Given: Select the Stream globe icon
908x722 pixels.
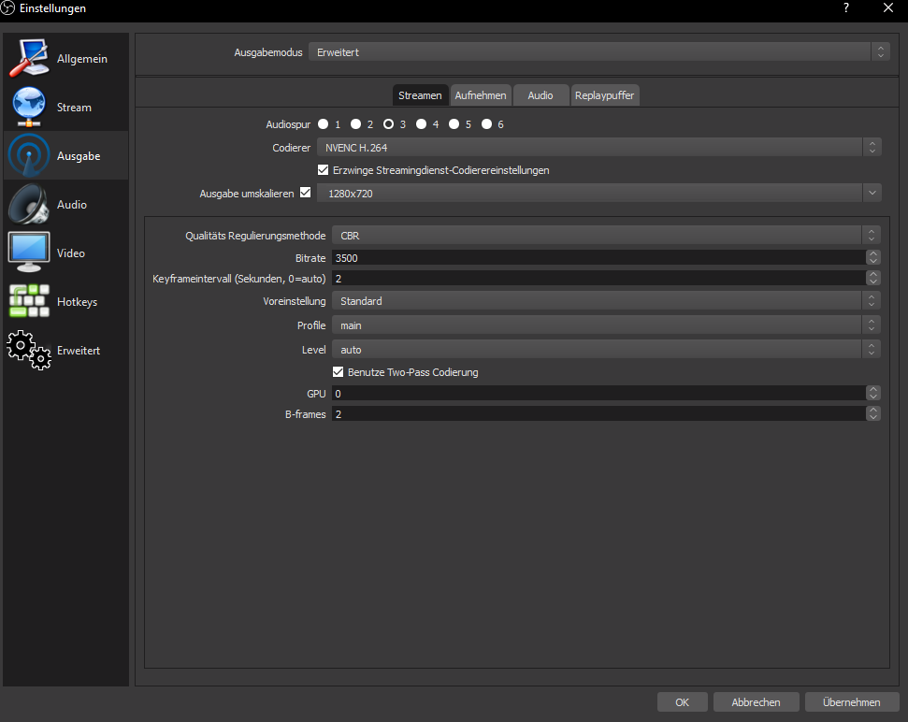Looking at the screenshot, I should 29,108.
